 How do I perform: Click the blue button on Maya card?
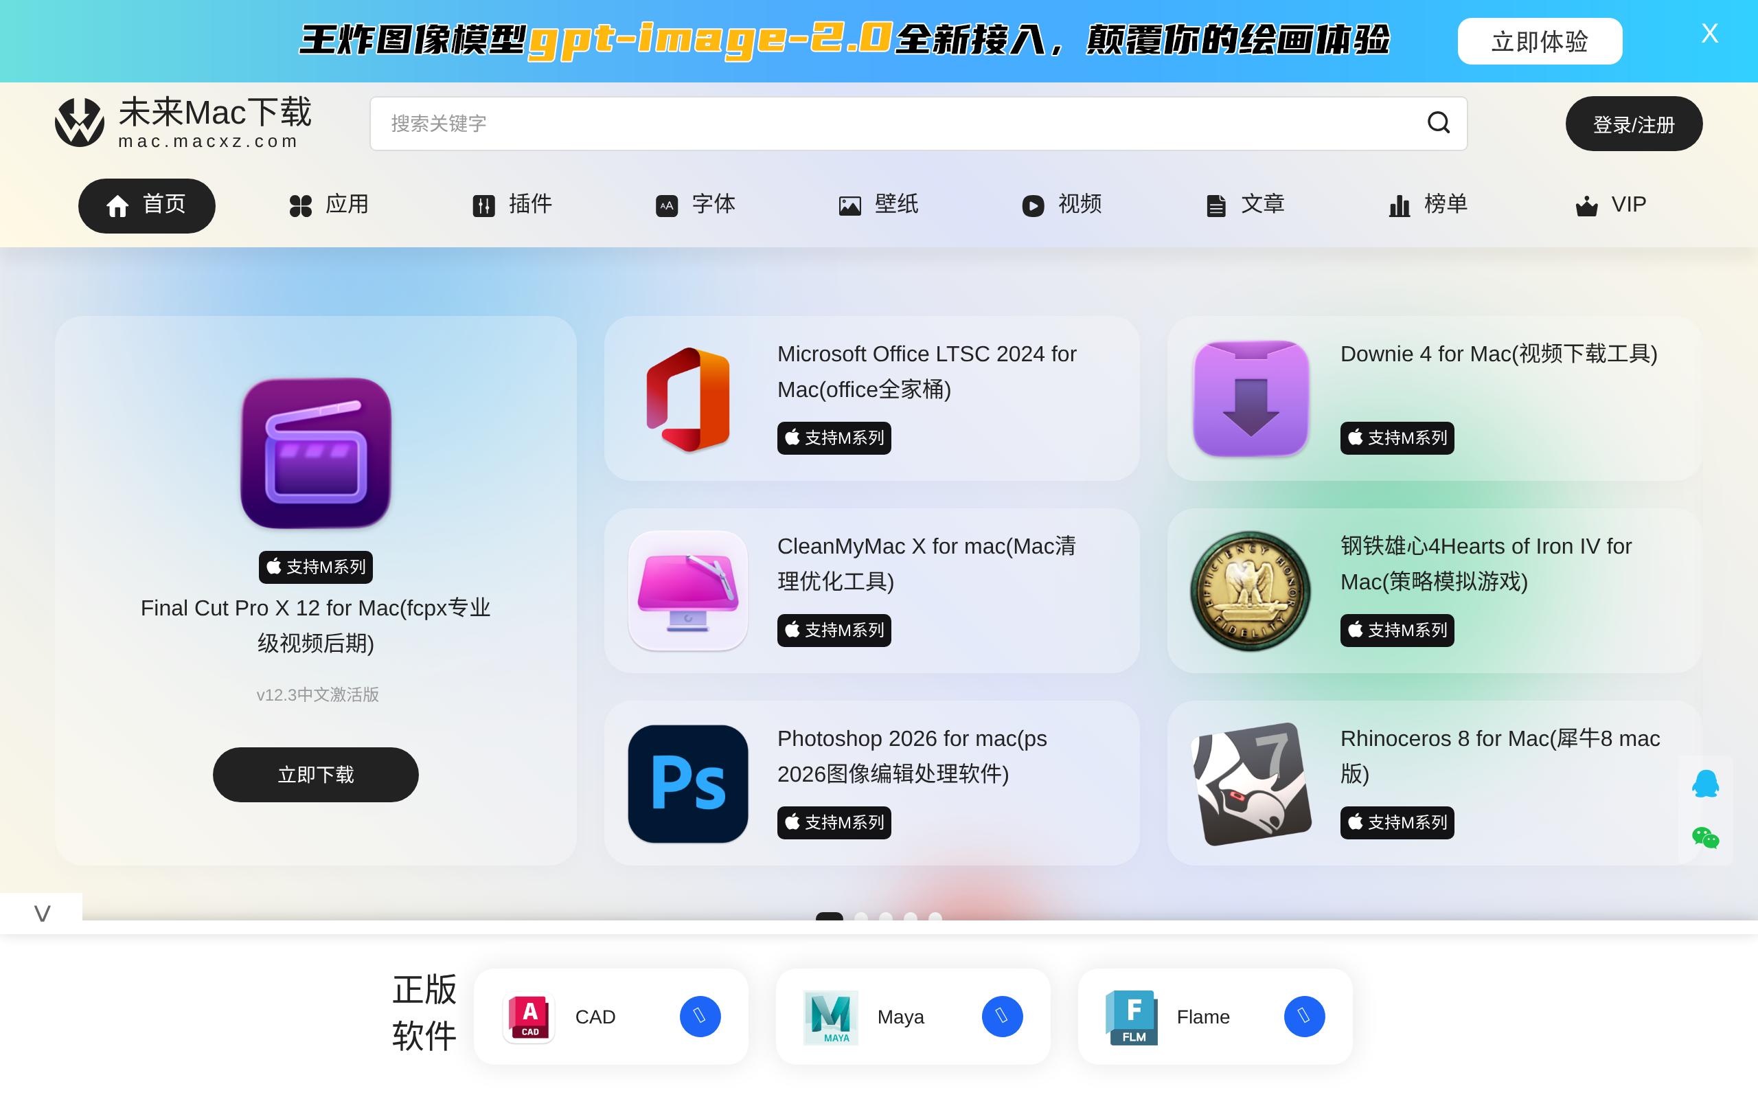1003,1016
